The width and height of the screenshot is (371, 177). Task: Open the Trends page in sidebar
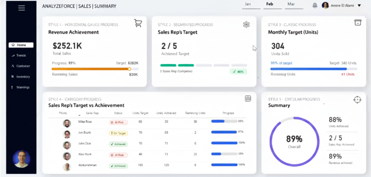(21, 56)
